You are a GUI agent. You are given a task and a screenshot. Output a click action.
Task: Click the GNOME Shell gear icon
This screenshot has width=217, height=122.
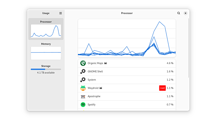(x=83, y=72)
